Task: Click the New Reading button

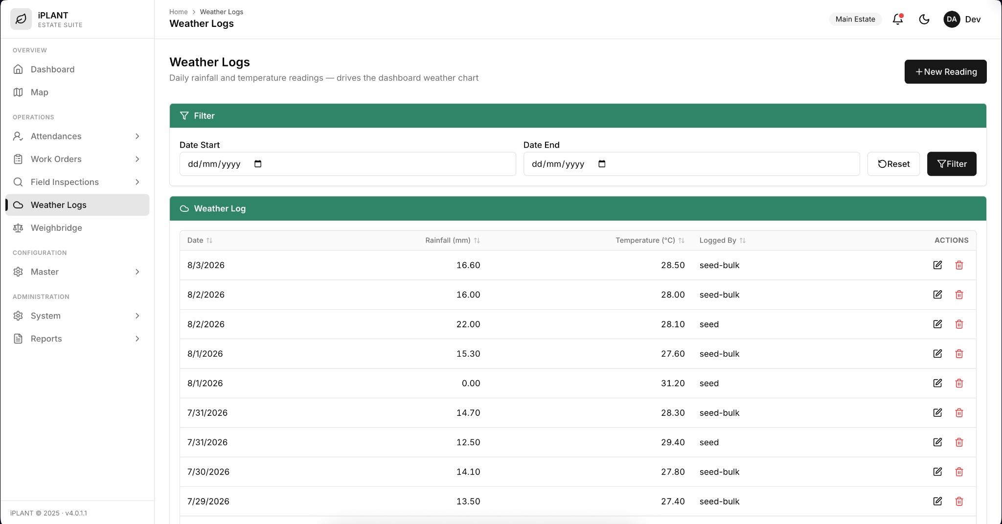Action: (x=945, y=71)
